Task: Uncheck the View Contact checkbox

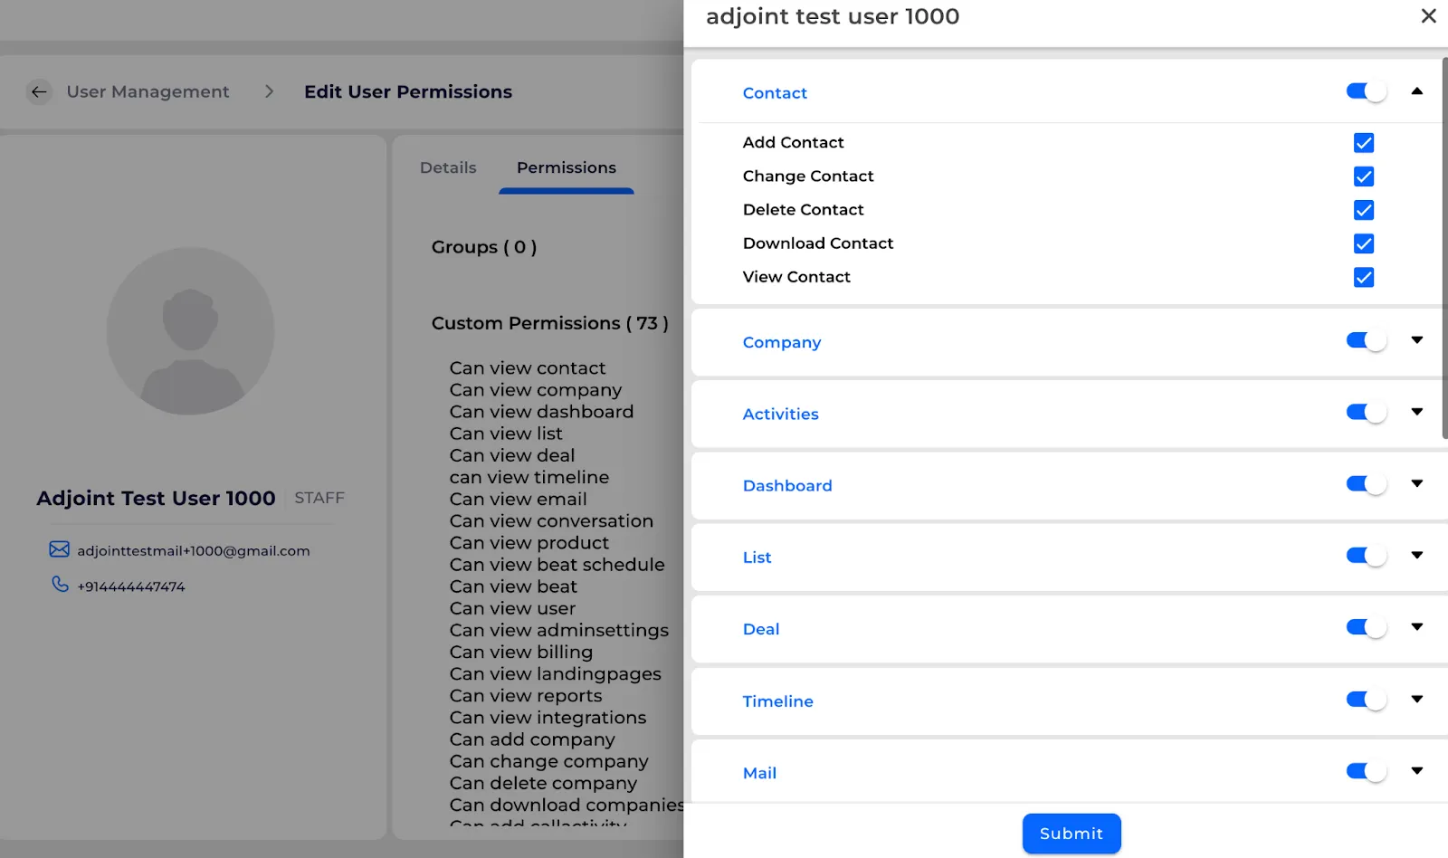Action: point(1364,277)
